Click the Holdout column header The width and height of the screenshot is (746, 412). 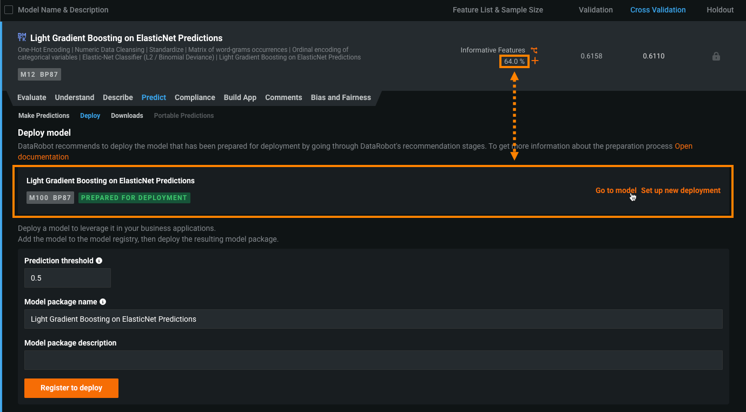719,10
